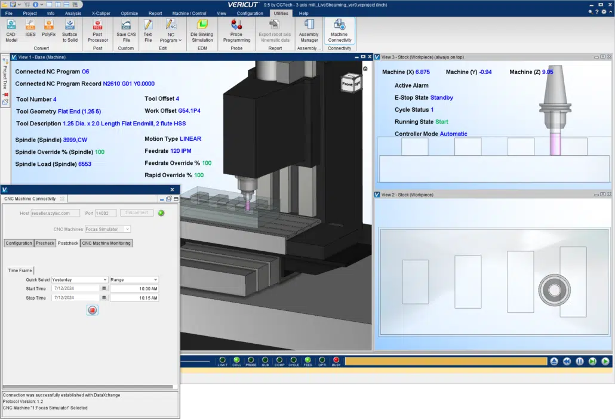Click the Start Time date field
Viewport: 615px width, 419px height.
pyautogui.click(x=76, y=288)
